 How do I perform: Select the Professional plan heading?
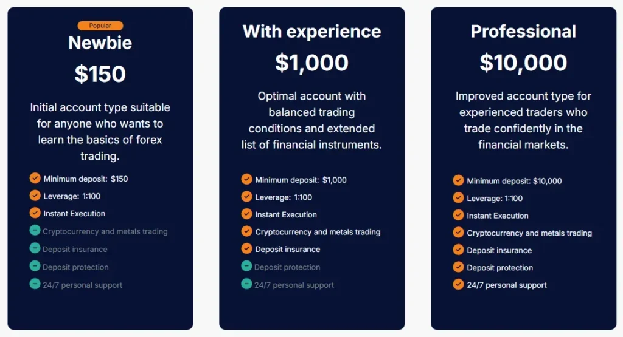point(523,32)
